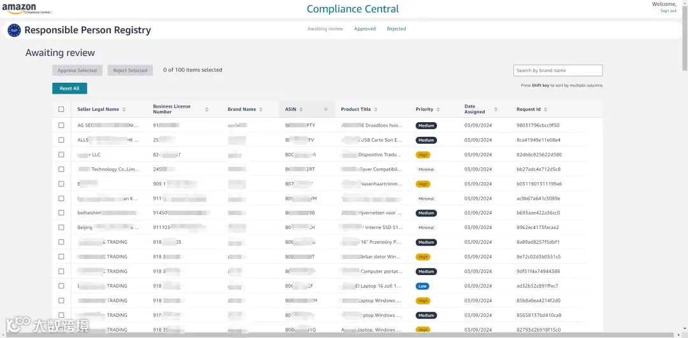
Task: Check the row with request 8ca41949e11e08e4
Action: pyautogui.click(x=61, y=140)
